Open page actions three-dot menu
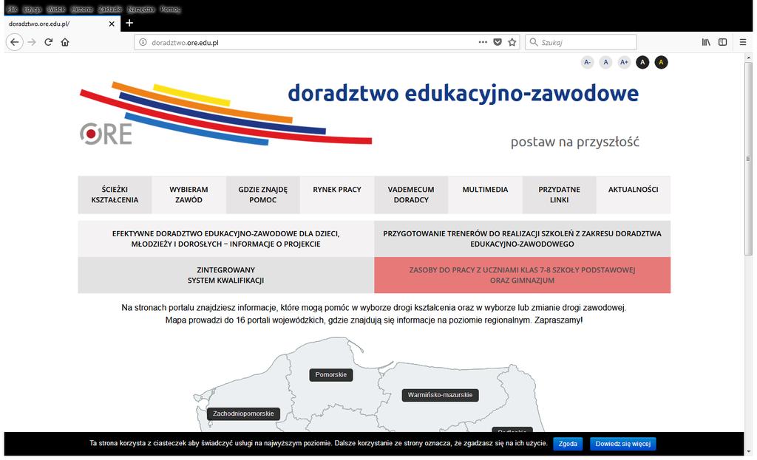Screen dimensions: 757x460 [483, 42]
